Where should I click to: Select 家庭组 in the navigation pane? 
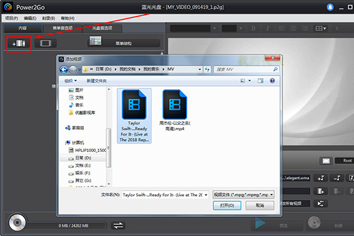point(75,128)
